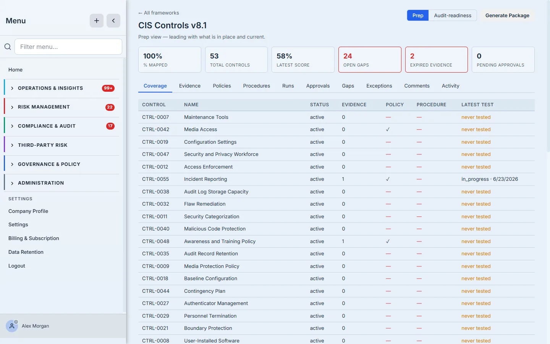Expand Governance & Policy section
The height and width of the screenshot is (344, 550).
[x=61, y=164]
